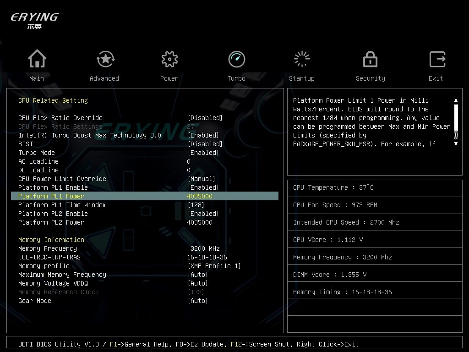This screenshot has width=469, height=352.
Task: Open the Main home icon
Action: point(37,59)
